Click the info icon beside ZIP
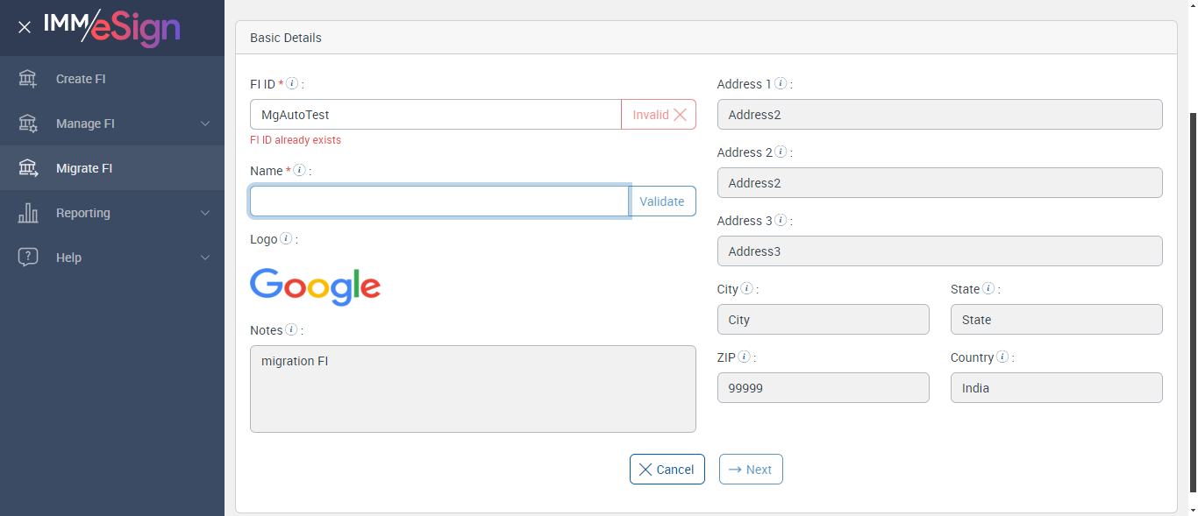This screenshot has height=516, width=1198. tap(744, 357)
